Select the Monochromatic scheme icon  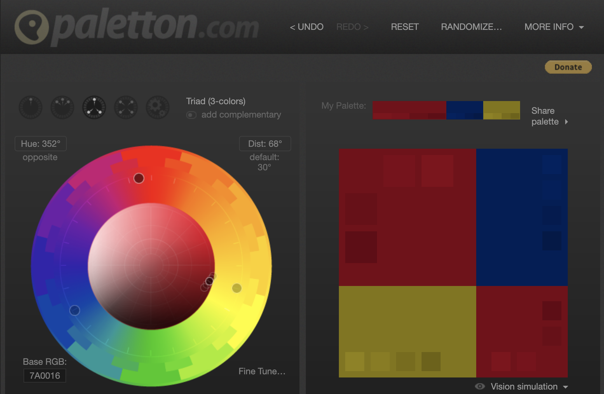pyautogui.click(x=31, y=107)
